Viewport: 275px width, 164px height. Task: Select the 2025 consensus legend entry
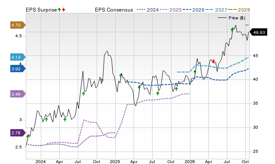[171, 10]
